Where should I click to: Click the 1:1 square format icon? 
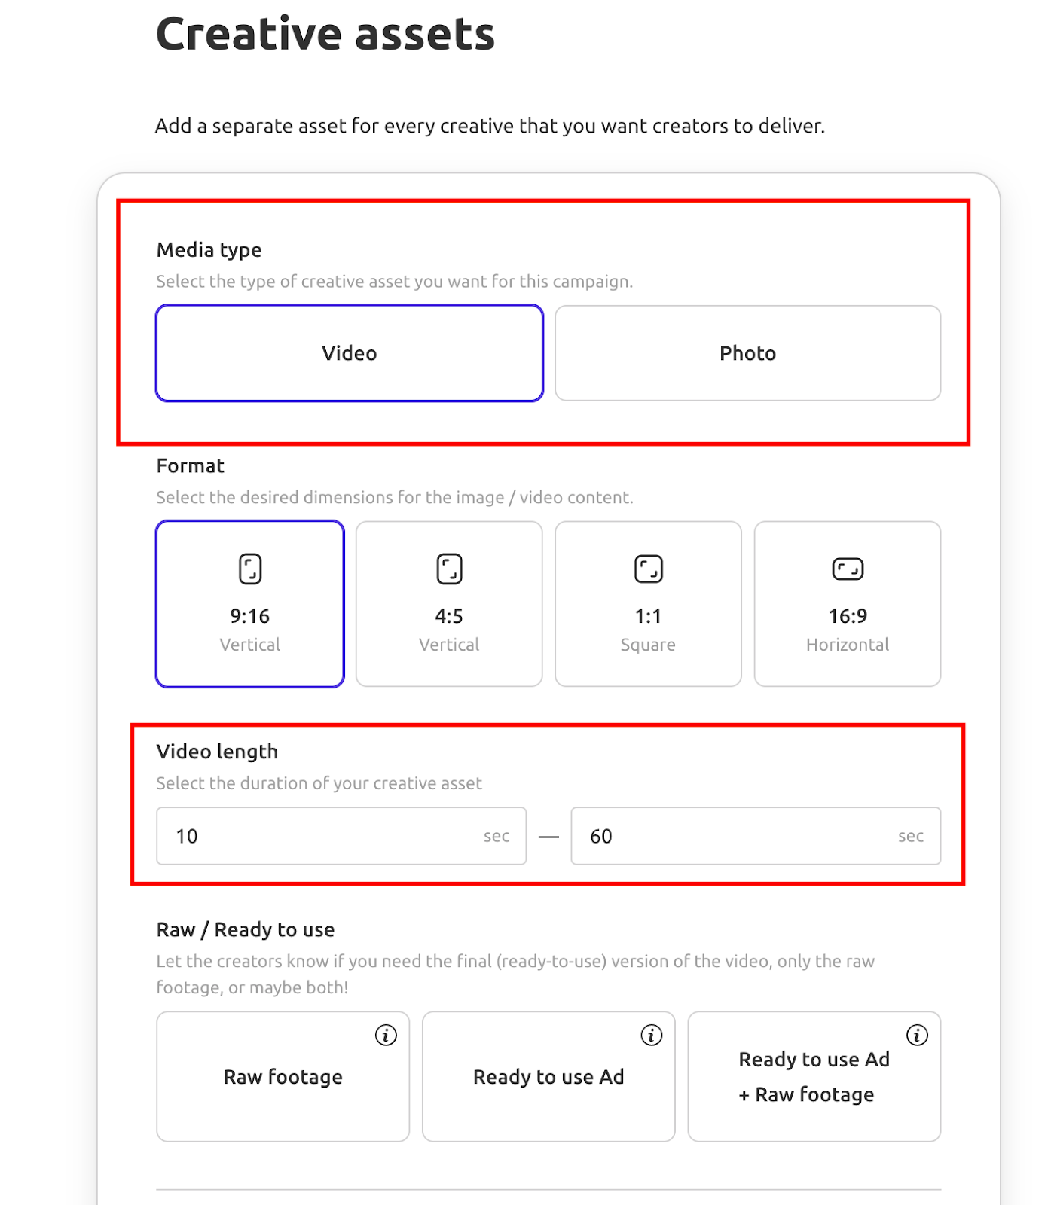pyautogui.click(x=648, y=569)
